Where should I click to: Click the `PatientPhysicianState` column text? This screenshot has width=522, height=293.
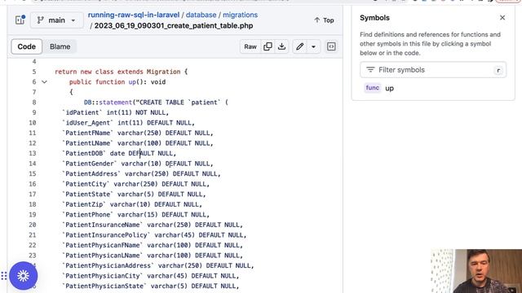click(104, 286)
